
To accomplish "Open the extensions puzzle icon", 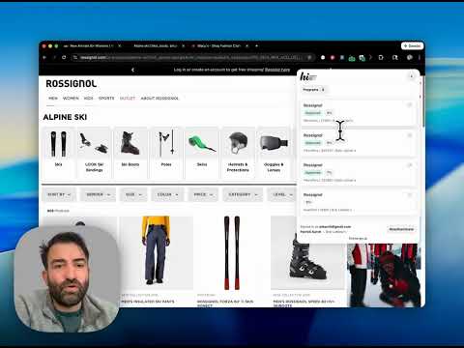I will 381,58.
